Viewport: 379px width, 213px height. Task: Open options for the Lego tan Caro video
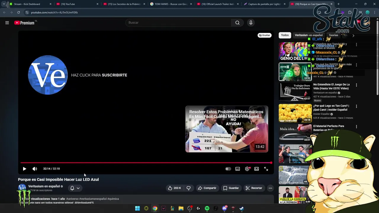(356, 106)
